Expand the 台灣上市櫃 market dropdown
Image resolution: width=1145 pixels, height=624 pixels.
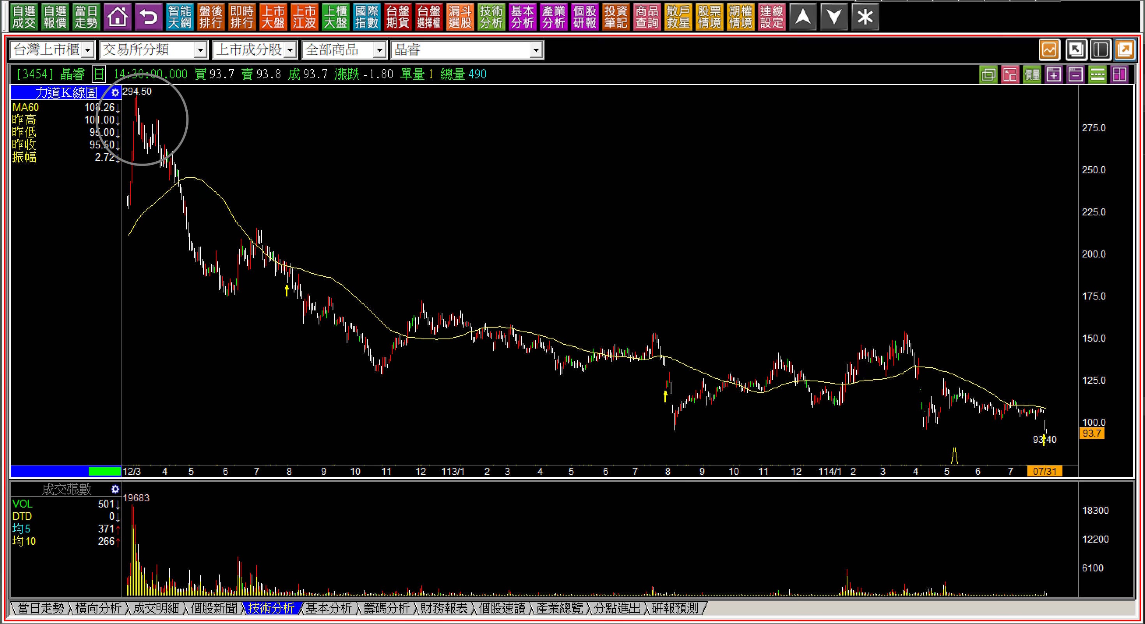tap(88, 50)
